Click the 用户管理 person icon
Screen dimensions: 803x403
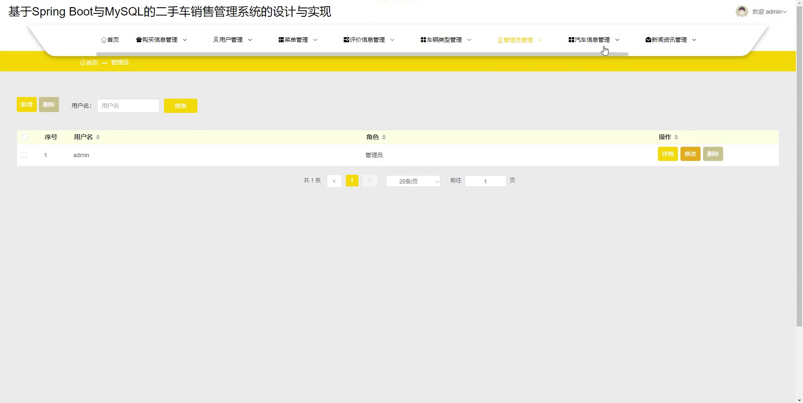click(216, 40)
